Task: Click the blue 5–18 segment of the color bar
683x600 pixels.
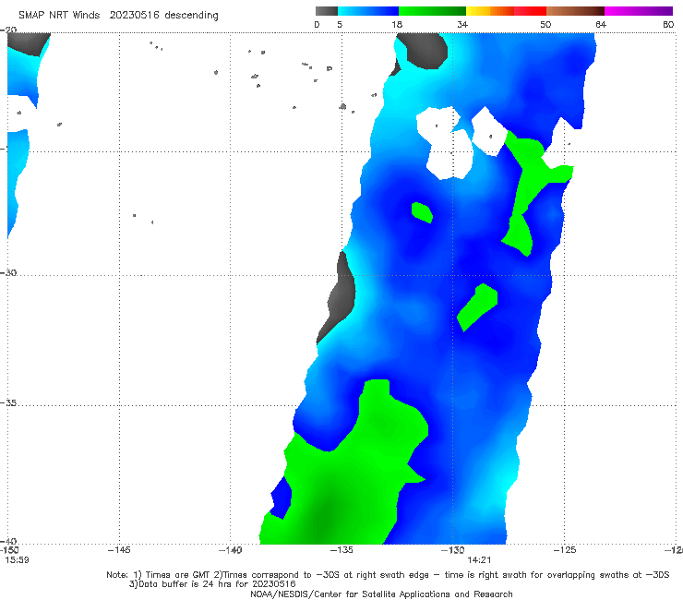Action: coord(368,11)
